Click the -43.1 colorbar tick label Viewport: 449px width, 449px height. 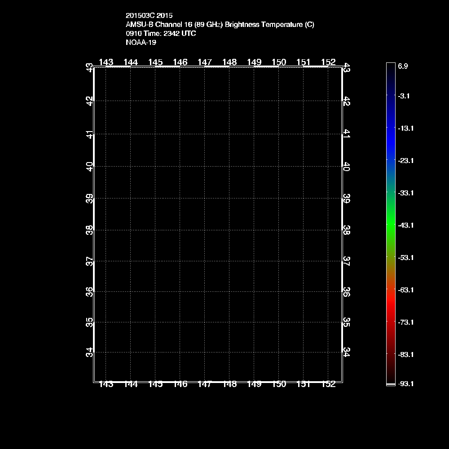point(405,225)
